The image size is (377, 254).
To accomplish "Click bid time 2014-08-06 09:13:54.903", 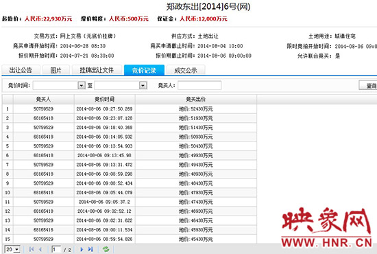I will pyautogui.click(x=104, y=146).
